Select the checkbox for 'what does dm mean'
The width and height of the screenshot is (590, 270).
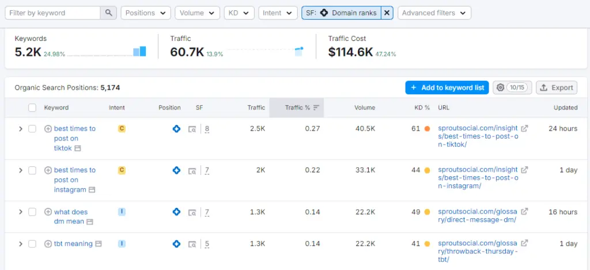(32, 212)
